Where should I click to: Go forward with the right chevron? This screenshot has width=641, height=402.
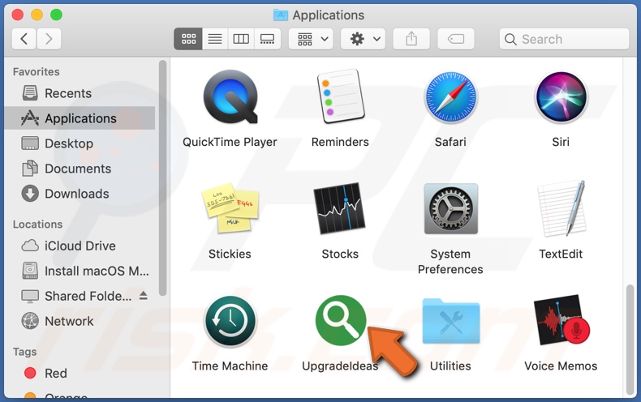click(x=49, y=39)
